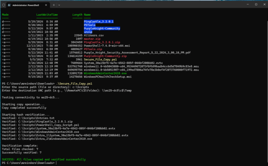Click the windows11.0-kb5043080 msu file name
The height and width of the screenshot is (166, 268).
pyautogui.click(x=141, y=66)
